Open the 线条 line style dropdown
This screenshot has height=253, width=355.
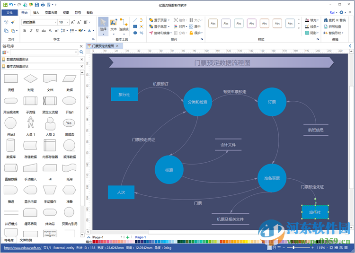click(312, 26)
